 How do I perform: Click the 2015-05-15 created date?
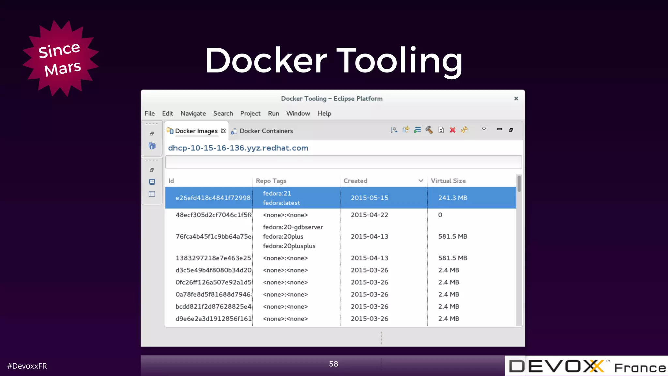coord(369,198)
